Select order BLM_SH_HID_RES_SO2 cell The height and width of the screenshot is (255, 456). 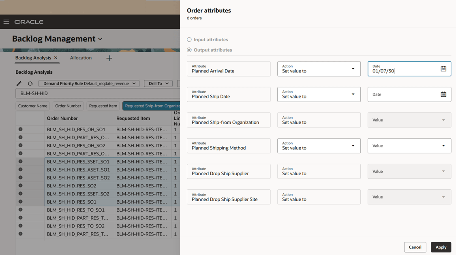point(79,186)
